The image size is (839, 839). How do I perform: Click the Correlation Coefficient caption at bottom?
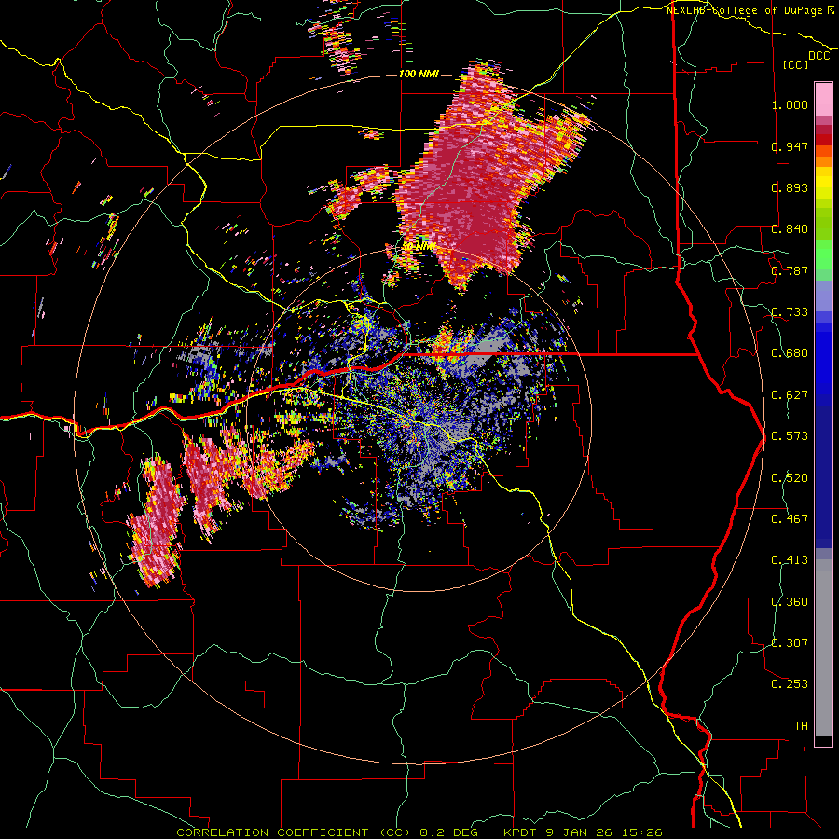[419, 832]
